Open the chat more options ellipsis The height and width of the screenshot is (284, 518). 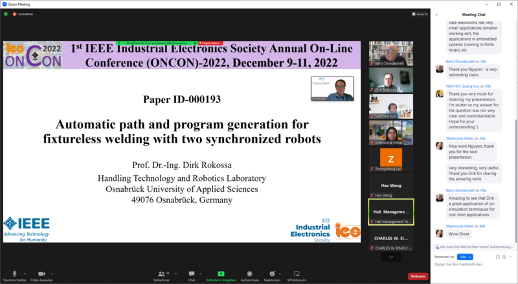click(510, 257)
